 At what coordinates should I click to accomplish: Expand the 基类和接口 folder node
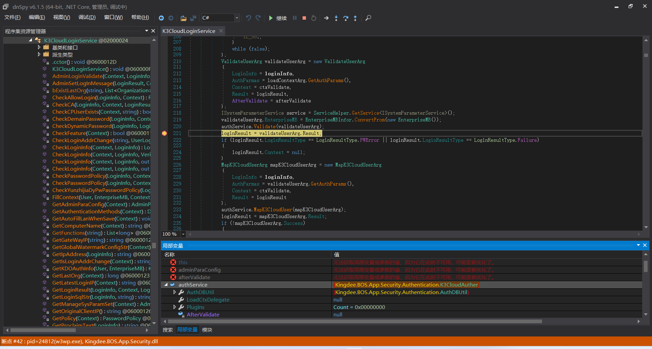pyautogui.click(x=39, y=47)
